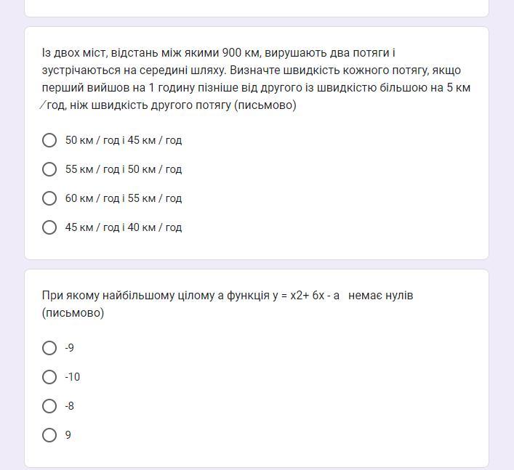This screenshot has width=514, height=470.
Task: Select the radio button for 50 км / год і 45 км / год
Action: (49, 140)
